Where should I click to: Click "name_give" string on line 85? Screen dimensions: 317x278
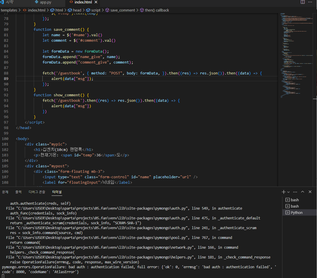(x=90, y=57)
